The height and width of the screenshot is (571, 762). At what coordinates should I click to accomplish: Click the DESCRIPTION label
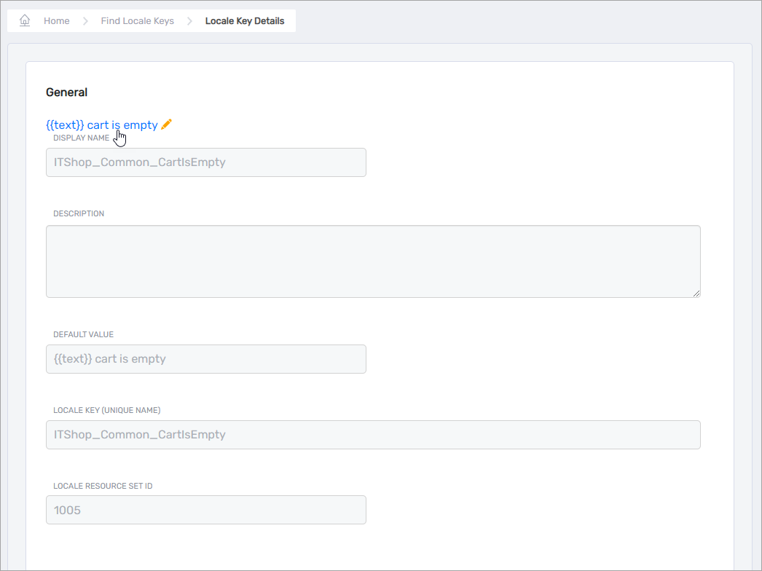pyautogui.click(x=79, y=214)
